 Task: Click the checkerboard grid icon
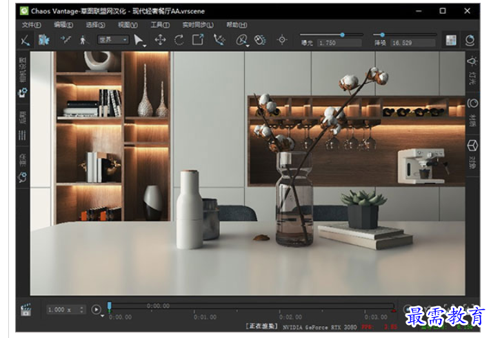[451, 40]
